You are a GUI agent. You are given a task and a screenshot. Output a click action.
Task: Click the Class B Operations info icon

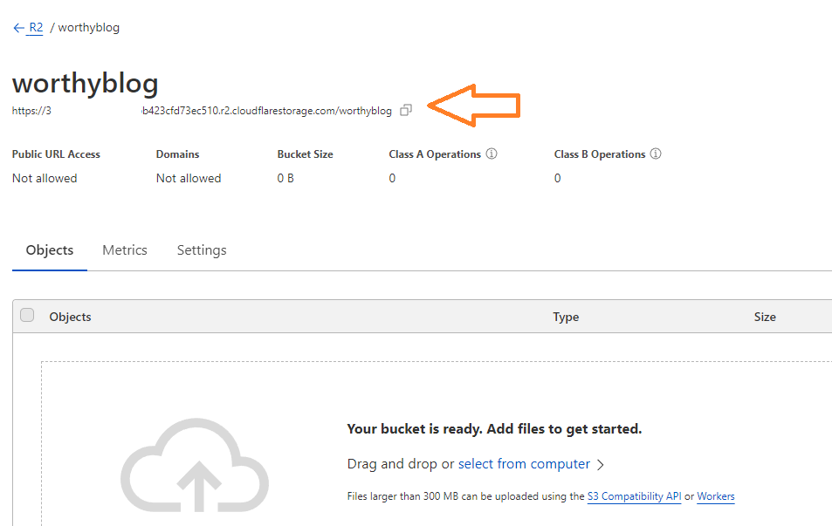(656, 154)
